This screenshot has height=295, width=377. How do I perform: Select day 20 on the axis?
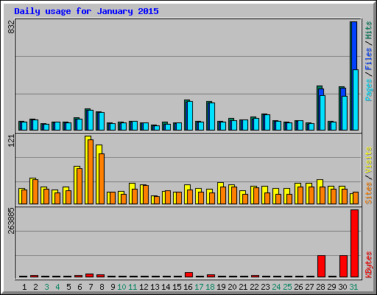tap(232, 287)
